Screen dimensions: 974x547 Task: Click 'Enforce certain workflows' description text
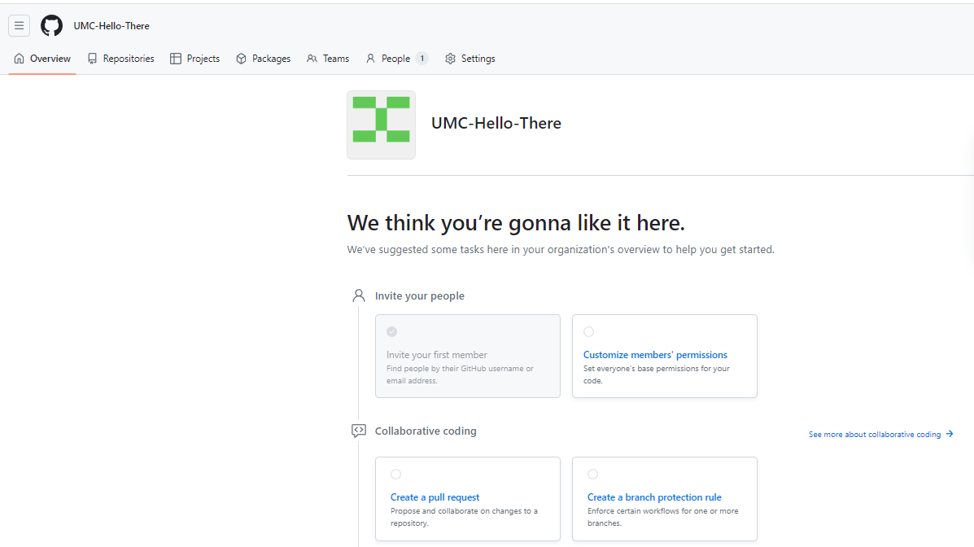(x=663, y=517)
